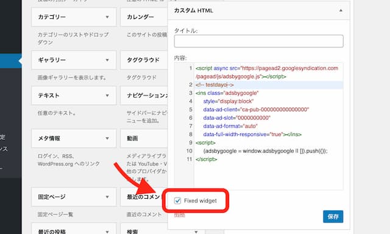The width and height of the screenshot is (390, 234).
Task: Click the 固定ページ一覧 description
Action: click(55, 214)
